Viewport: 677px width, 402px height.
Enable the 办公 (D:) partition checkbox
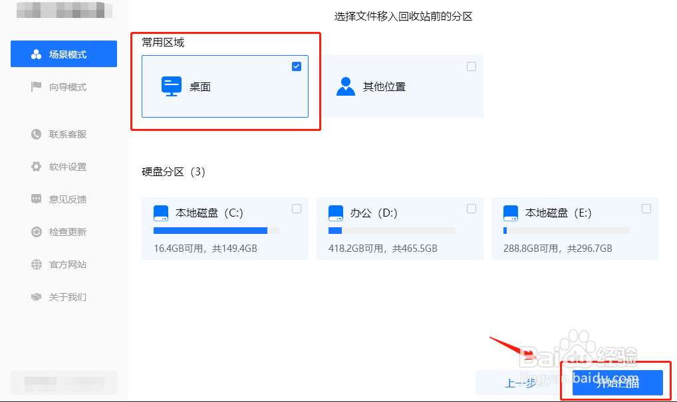click(x=472, y=209)
